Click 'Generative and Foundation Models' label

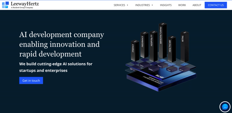(x=153, y=81)
